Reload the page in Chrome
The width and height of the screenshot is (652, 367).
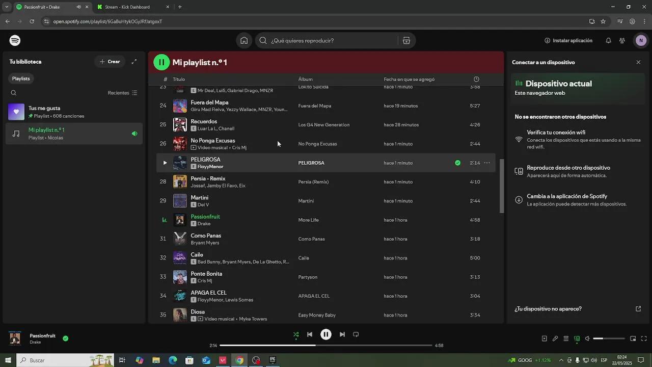pyautogui.click(x=32, y=21)
